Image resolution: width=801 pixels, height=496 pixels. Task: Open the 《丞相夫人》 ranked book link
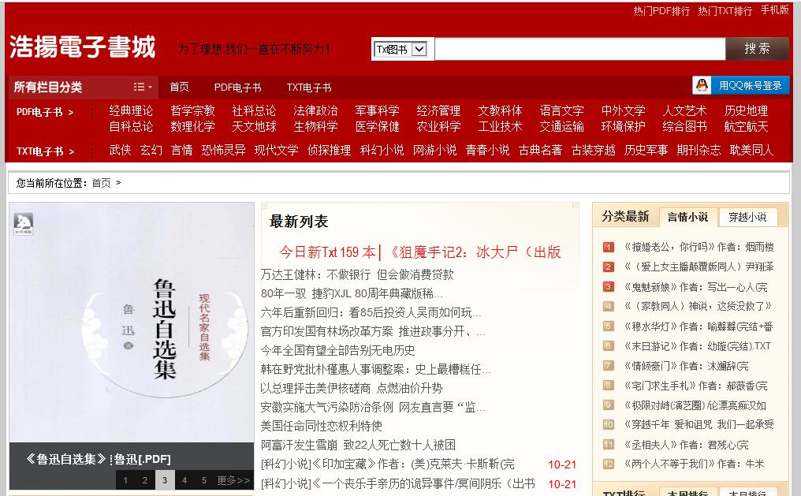point(687,445)
